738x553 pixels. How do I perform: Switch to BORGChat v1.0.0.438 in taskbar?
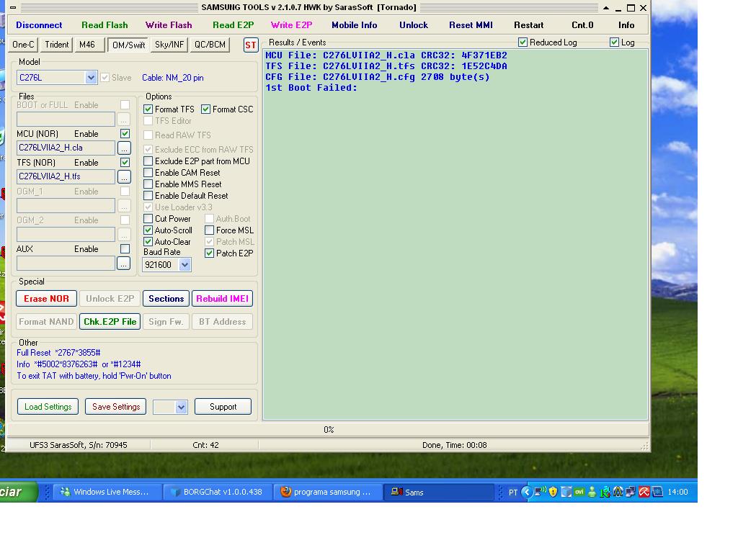(218, 492)
